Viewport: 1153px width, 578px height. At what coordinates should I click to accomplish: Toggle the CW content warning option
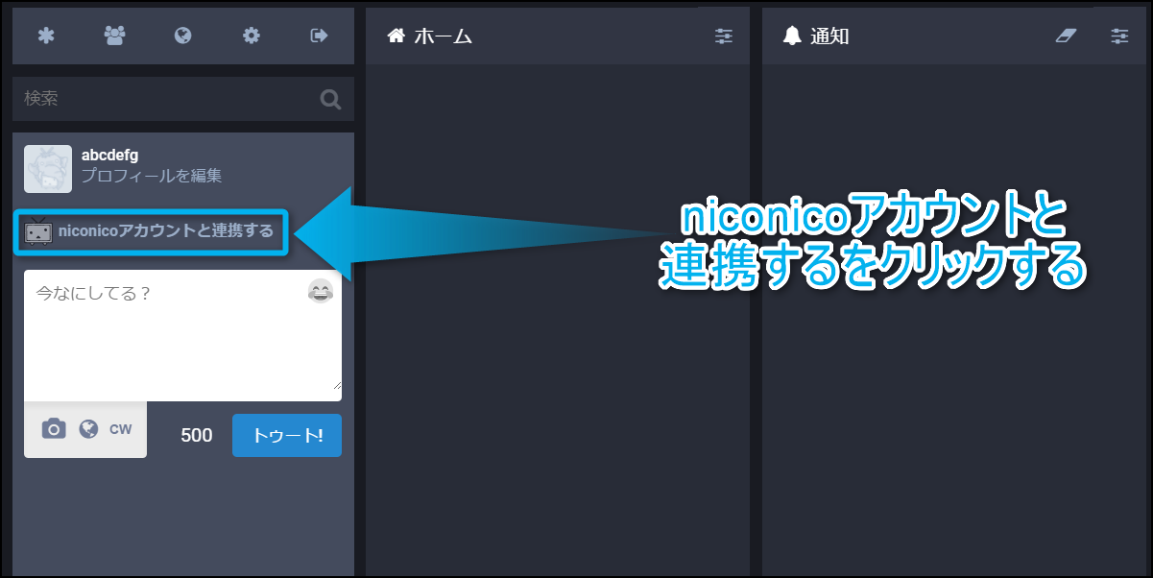120,429
